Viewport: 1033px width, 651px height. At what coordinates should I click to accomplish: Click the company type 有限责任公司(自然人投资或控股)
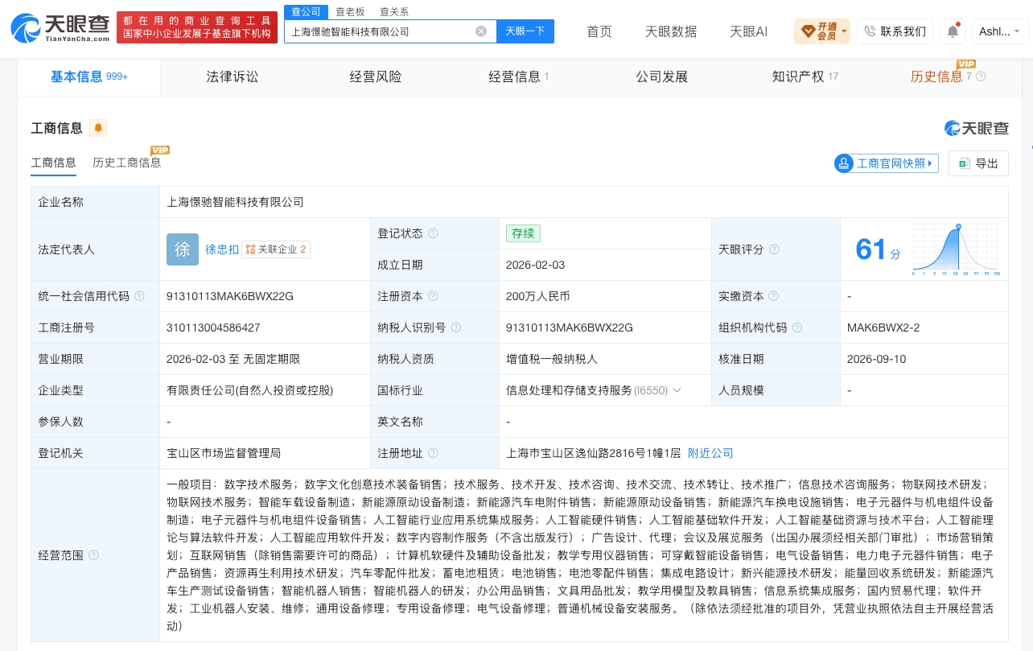coord(249,390)
